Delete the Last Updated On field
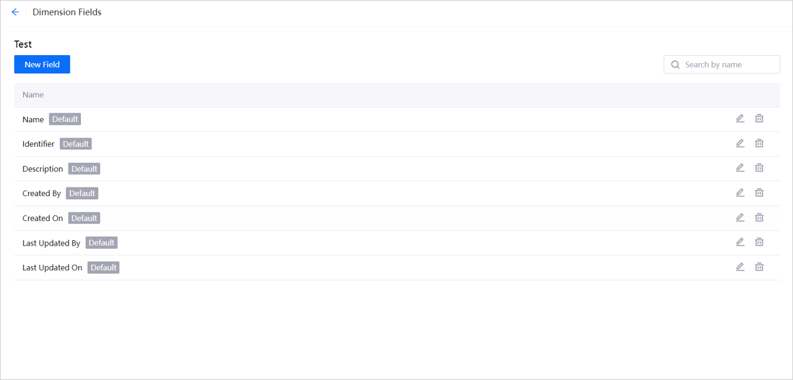Viewport: 793px width, 380px height. pos(759,267)
